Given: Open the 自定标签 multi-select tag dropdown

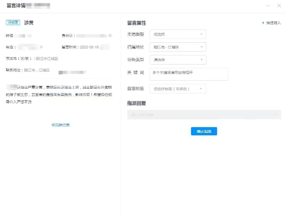Looking at the screenshot, I should click(178, 89).
